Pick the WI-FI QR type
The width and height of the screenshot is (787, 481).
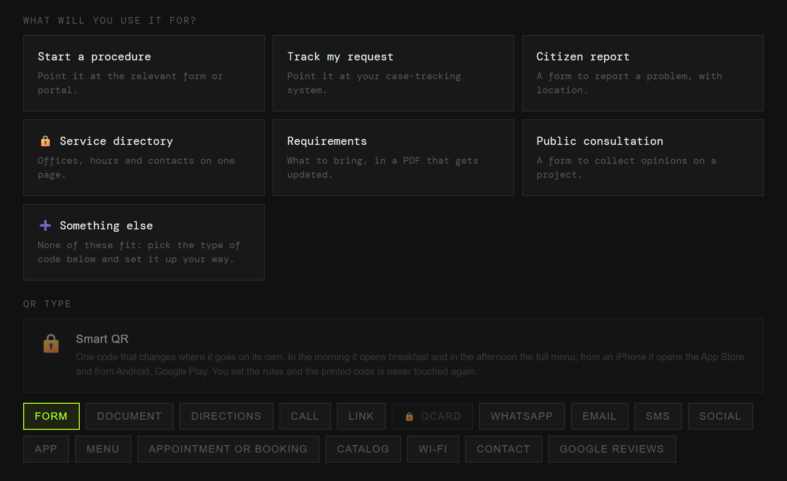(x=433, y=449)
